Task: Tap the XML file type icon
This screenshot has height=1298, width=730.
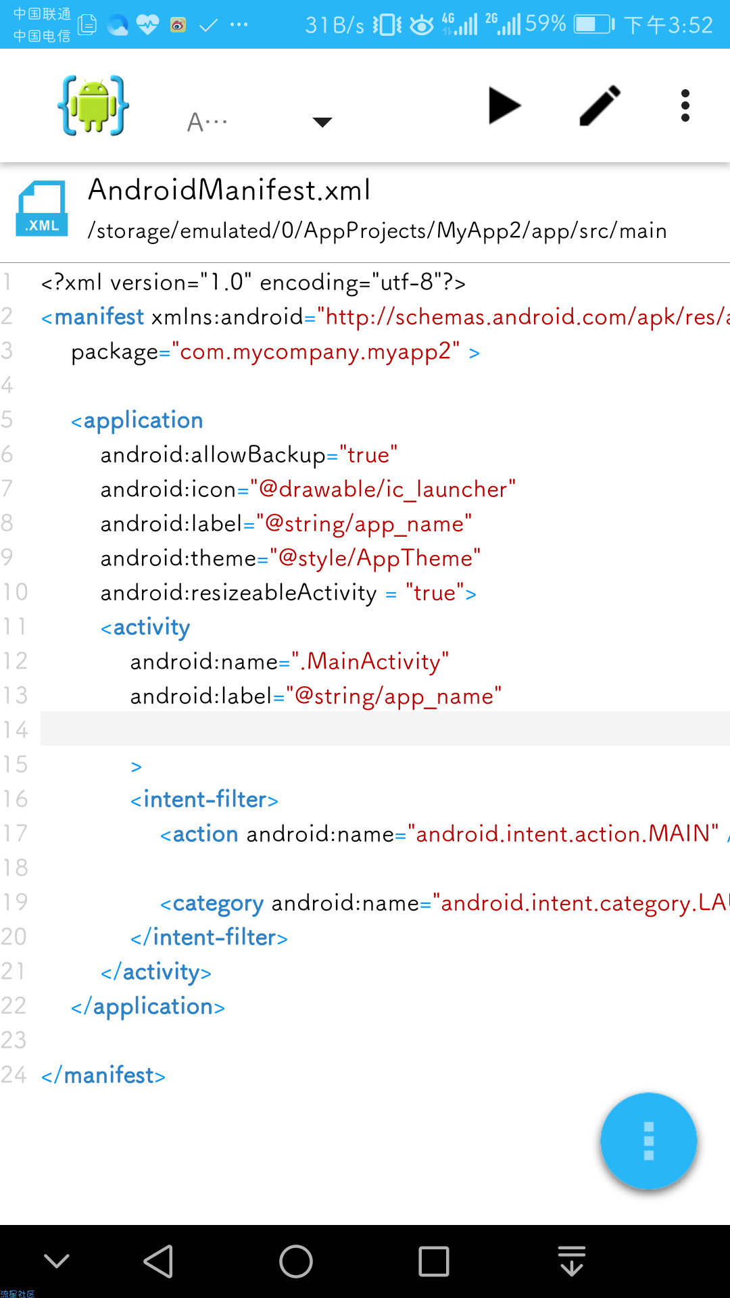Action: pos(42,209)
